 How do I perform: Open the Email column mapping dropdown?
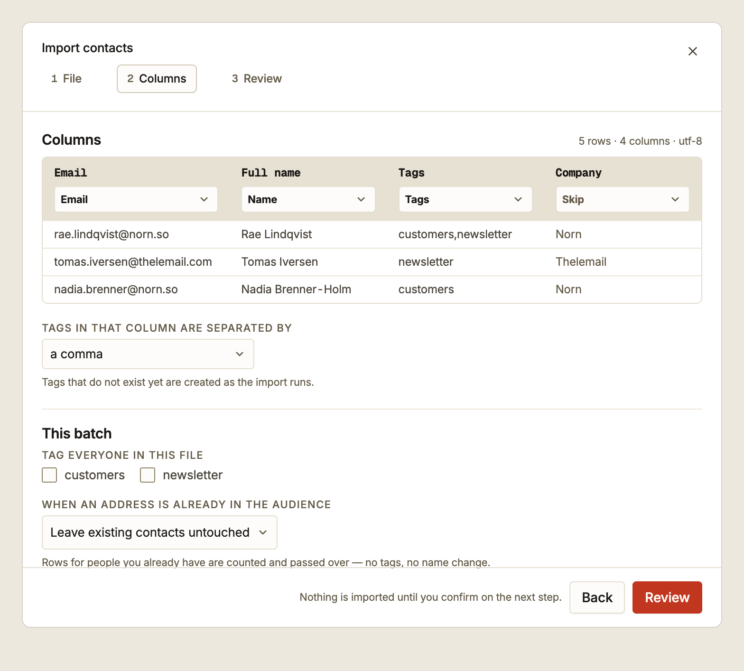pyautogui.click(x=136, y=199)
